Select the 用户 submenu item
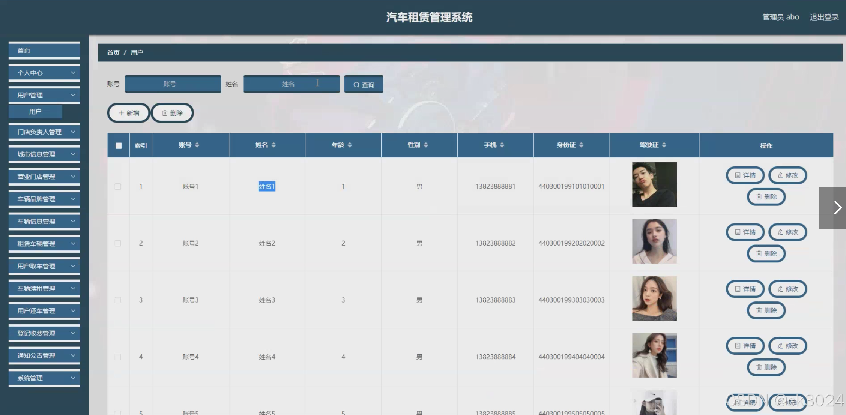This screenshot has width=846, height=415. pyautogui.click(x=35, y=112)
